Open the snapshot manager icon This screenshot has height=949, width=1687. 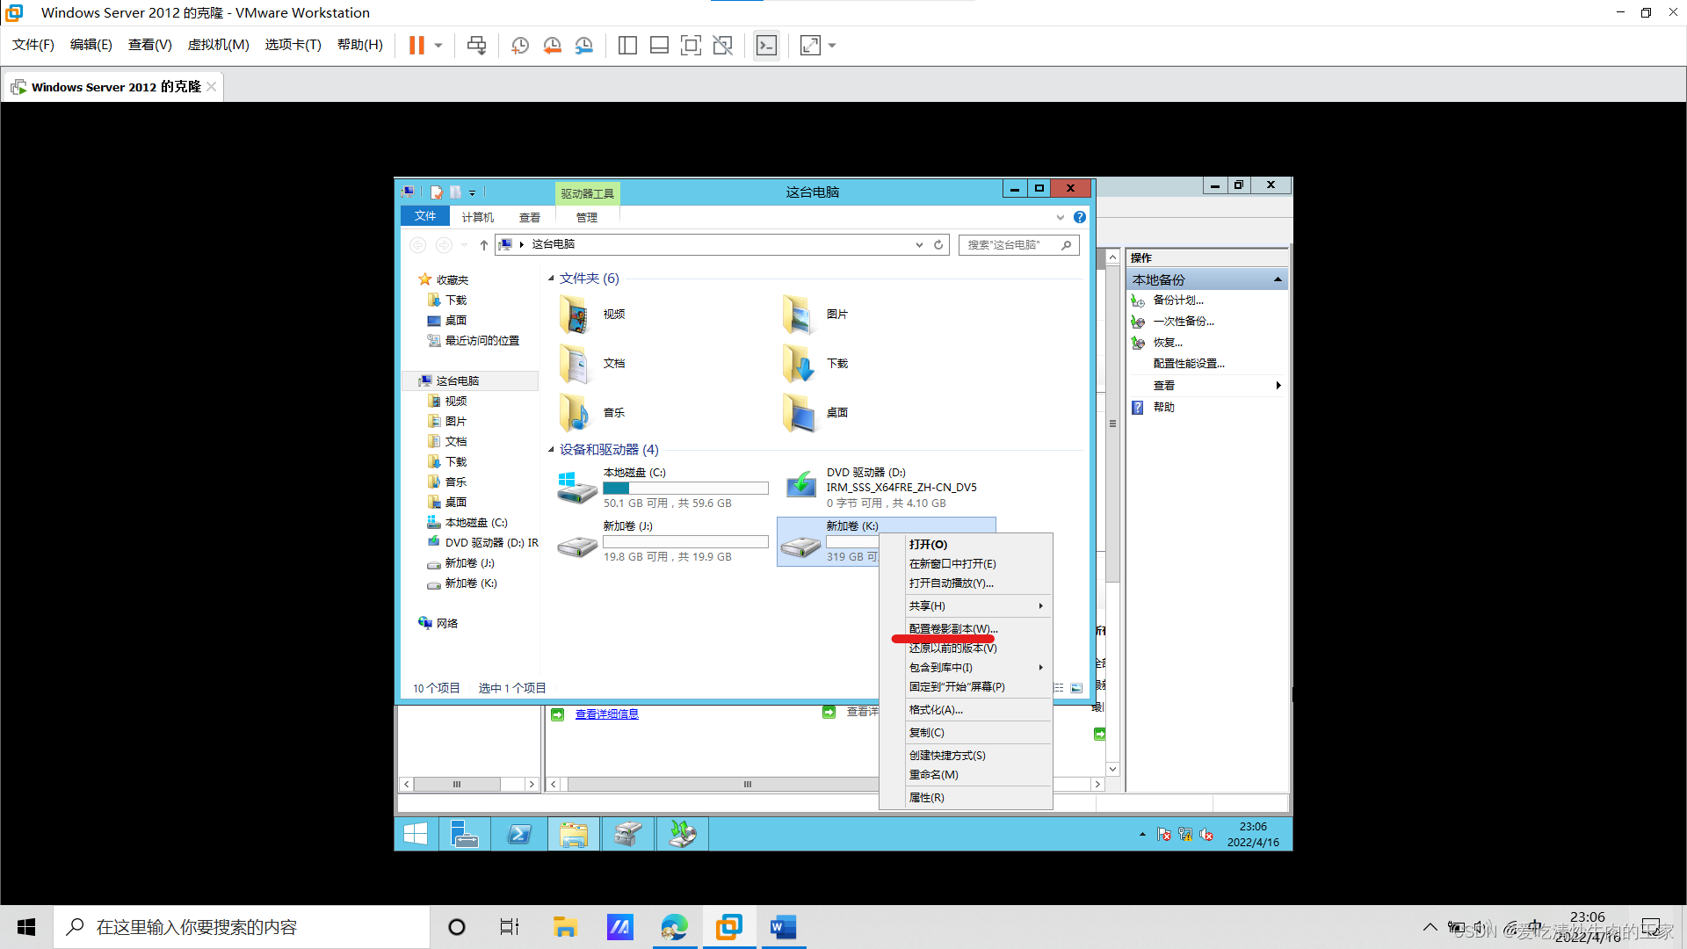584,45
